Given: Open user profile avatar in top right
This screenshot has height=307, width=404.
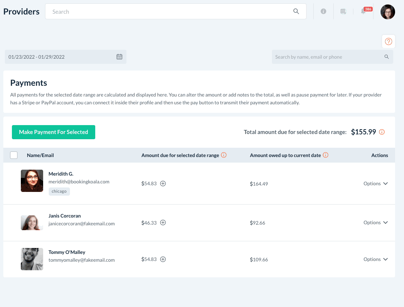Looking at the screenshot, I should click(388, 12).
